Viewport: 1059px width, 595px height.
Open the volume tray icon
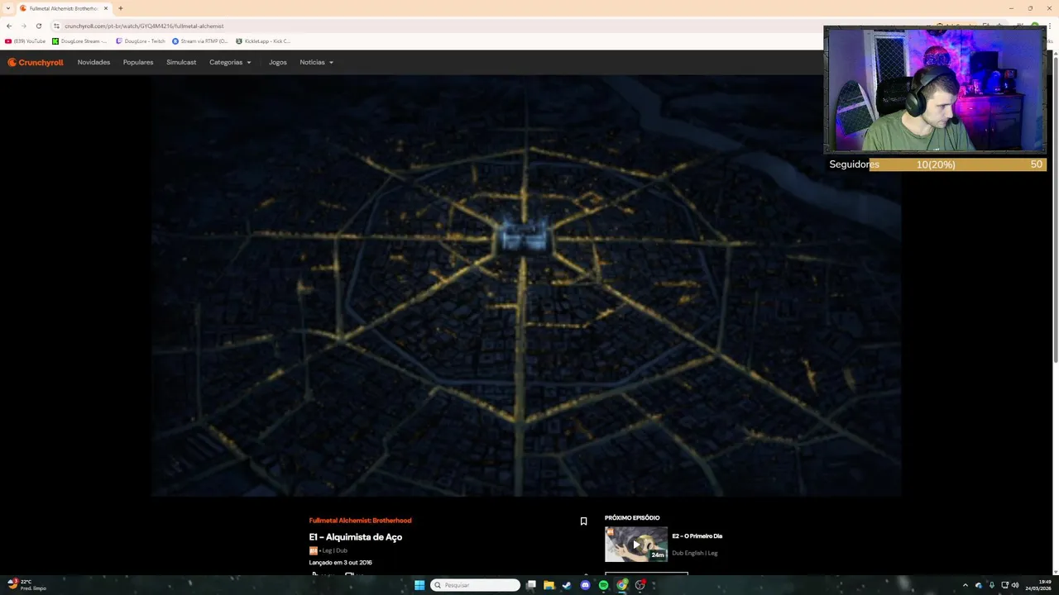1014,585
